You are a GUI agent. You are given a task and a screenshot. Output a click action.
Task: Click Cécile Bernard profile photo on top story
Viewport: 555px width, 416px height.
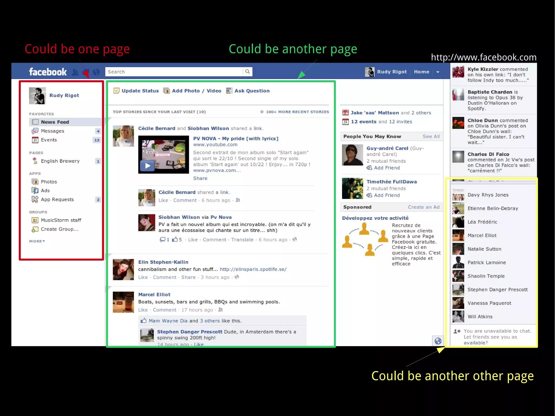pyautogui.click(x=123, y=136)
